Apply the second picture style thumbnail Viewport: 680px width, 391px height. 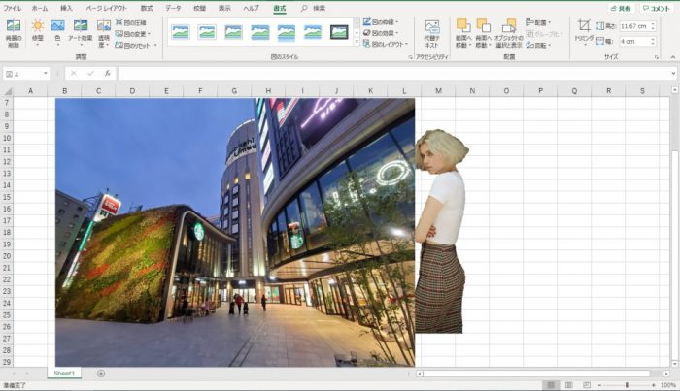pyautogui.click(x=207, y=32)
